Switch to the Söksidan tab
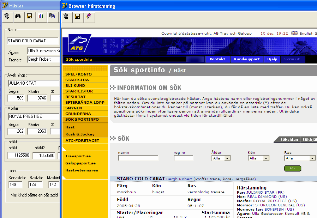 tap(289, 139)
